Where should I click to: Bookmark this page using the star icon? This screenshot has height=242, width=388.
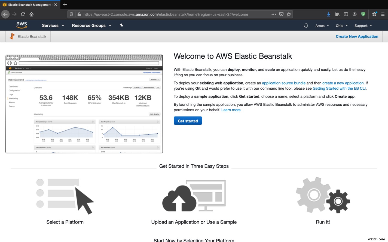[x=289, y=14]
